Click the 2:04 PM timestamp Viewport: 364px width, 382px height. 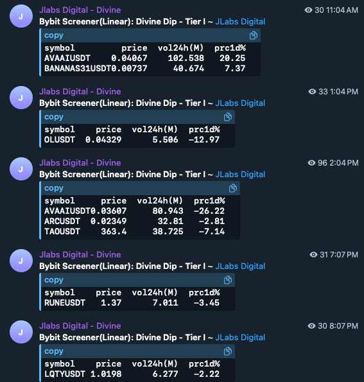344,162
